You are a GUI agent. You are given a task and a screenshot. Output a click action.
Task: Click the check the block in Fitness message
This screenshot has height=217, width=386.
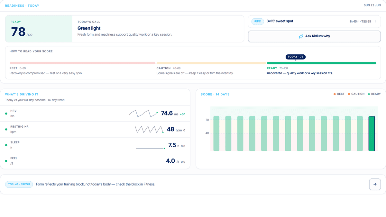point(96,184)
